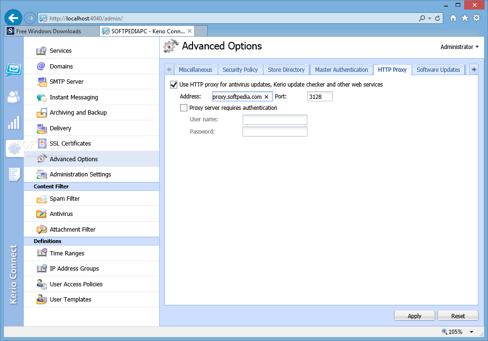Switch to the Store Directory tab

[x=286, y=70]
